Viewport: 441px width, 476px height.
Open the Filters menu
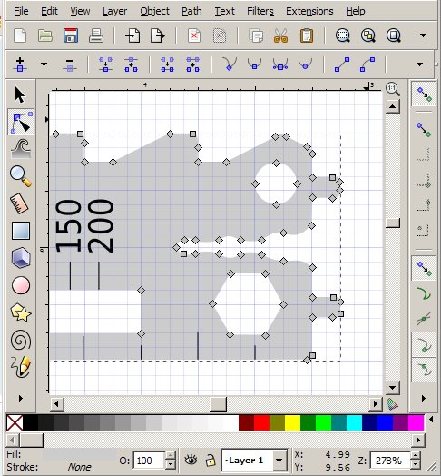pyautogui.click(x=260, y=11)
